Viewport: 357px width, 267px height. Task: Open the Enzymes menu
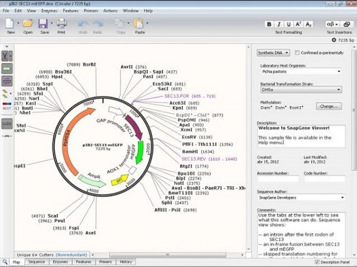[49, 10]
